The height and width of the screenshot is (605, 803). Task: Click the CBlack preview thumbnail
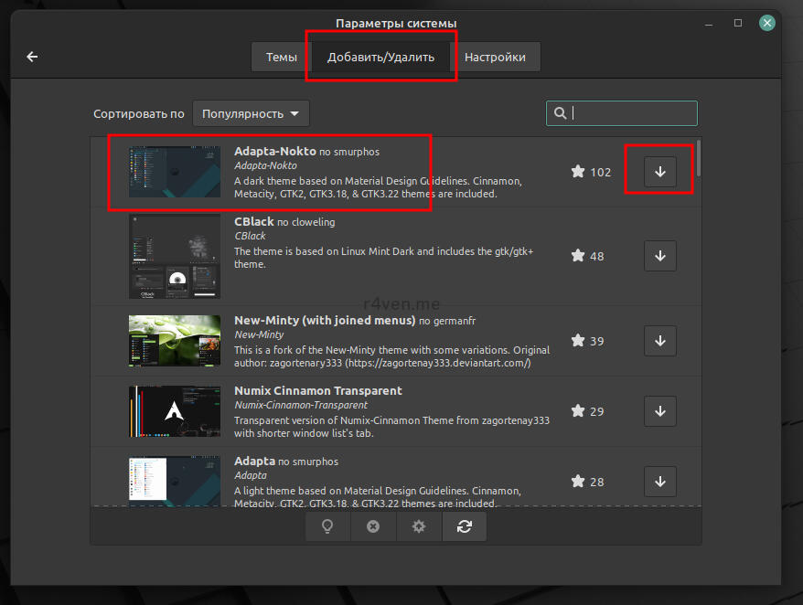tap(175, 256)
